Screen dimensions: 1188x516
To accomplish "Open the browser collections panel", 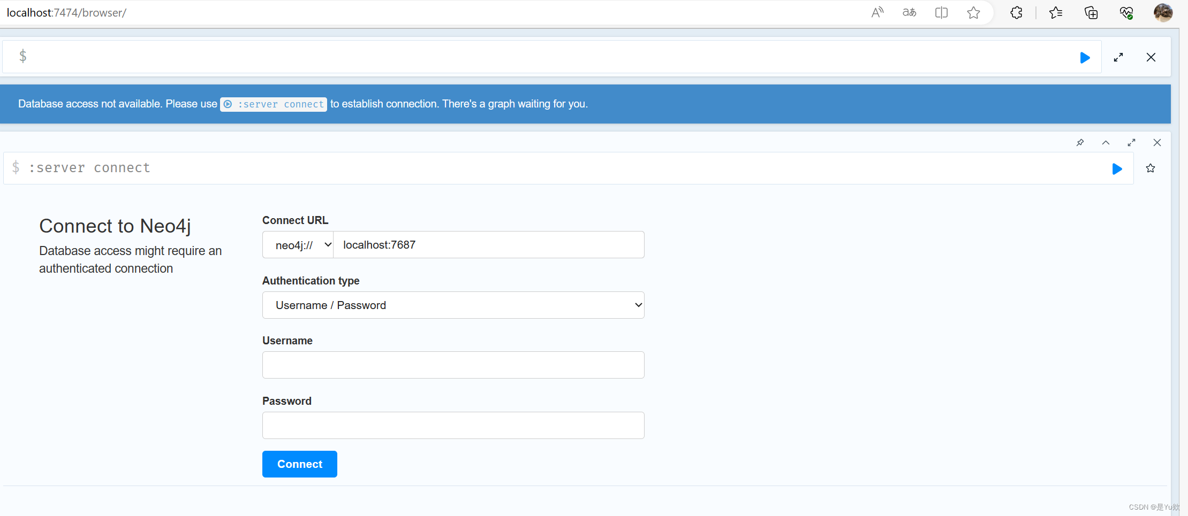I will [x=1091, y=12].
